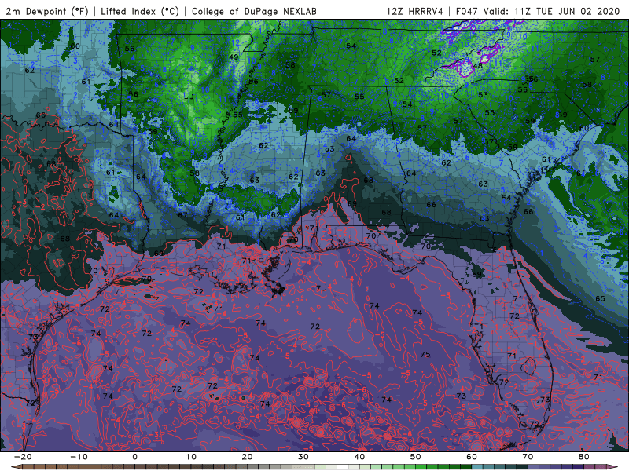Image resolution: width=629 pixels, height=471 pixels.
Task: Select the 65 dewpoint value off Florida's Atlantic coast
Action: [600, 299]
